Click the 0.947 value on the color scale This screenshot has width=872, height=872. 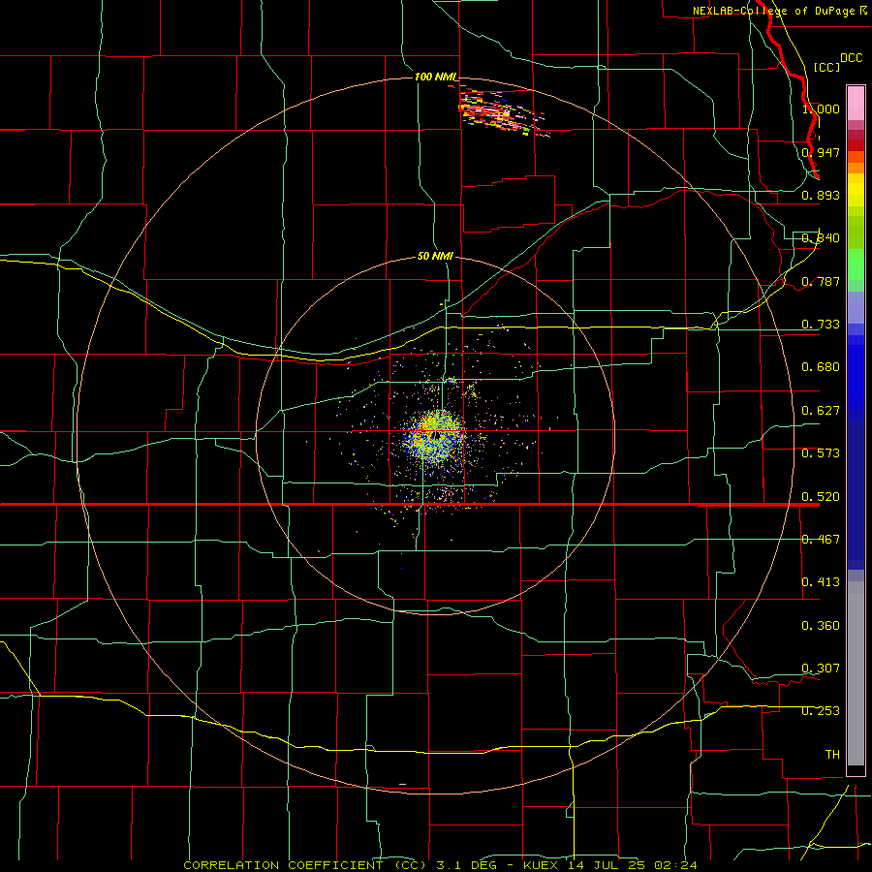(821, 152)
